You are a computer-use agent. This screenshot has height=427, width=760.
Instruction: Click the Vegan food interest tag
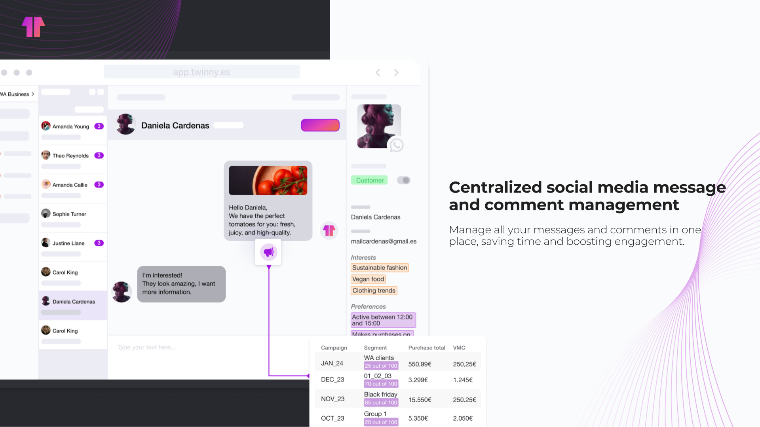click(x=368, y=279)
